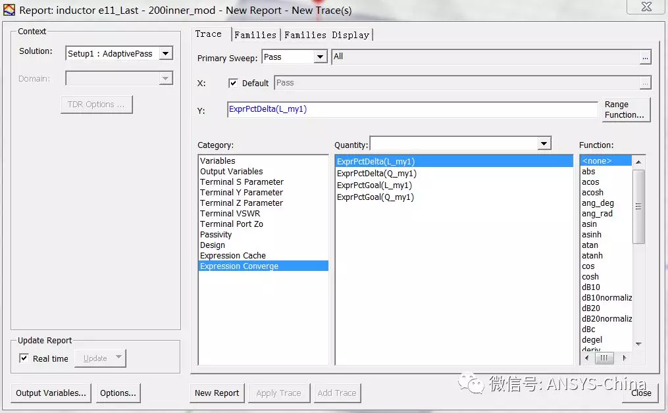
Task: Click the New Report button
Action: tap(217, 393)
